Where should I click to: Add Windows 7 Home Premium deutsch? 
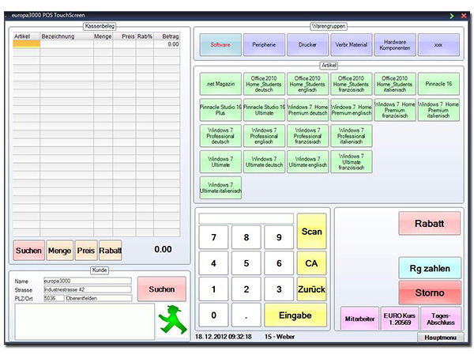[x=307, y=110]
